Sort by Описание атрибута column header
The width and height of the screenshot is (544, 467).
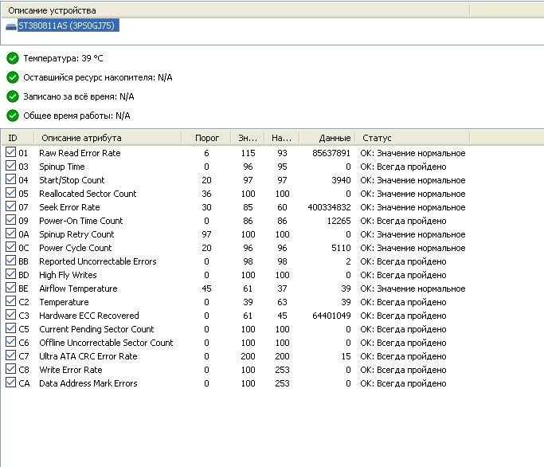click(x=108, y=138)
